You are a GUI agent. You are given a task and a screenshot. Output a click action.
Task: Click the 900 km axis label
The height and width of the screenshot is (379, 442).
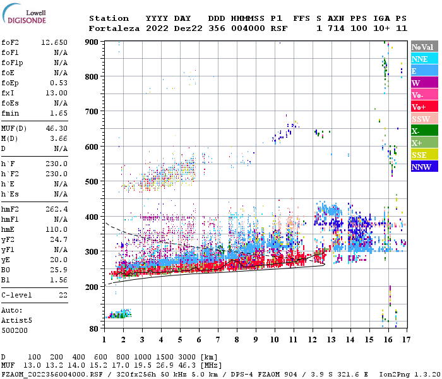[92, 42]
